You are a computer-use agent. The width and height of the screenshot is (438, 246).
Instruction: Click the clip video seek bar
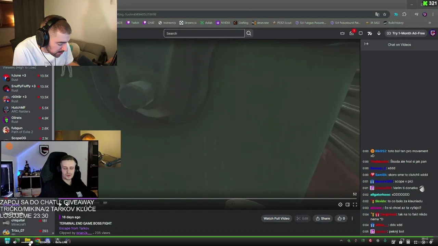click(x=207, y=199)
